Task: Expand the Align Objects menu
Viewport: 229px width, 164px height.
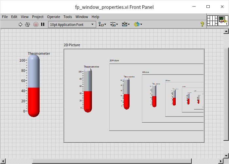Action: point(102,24)
